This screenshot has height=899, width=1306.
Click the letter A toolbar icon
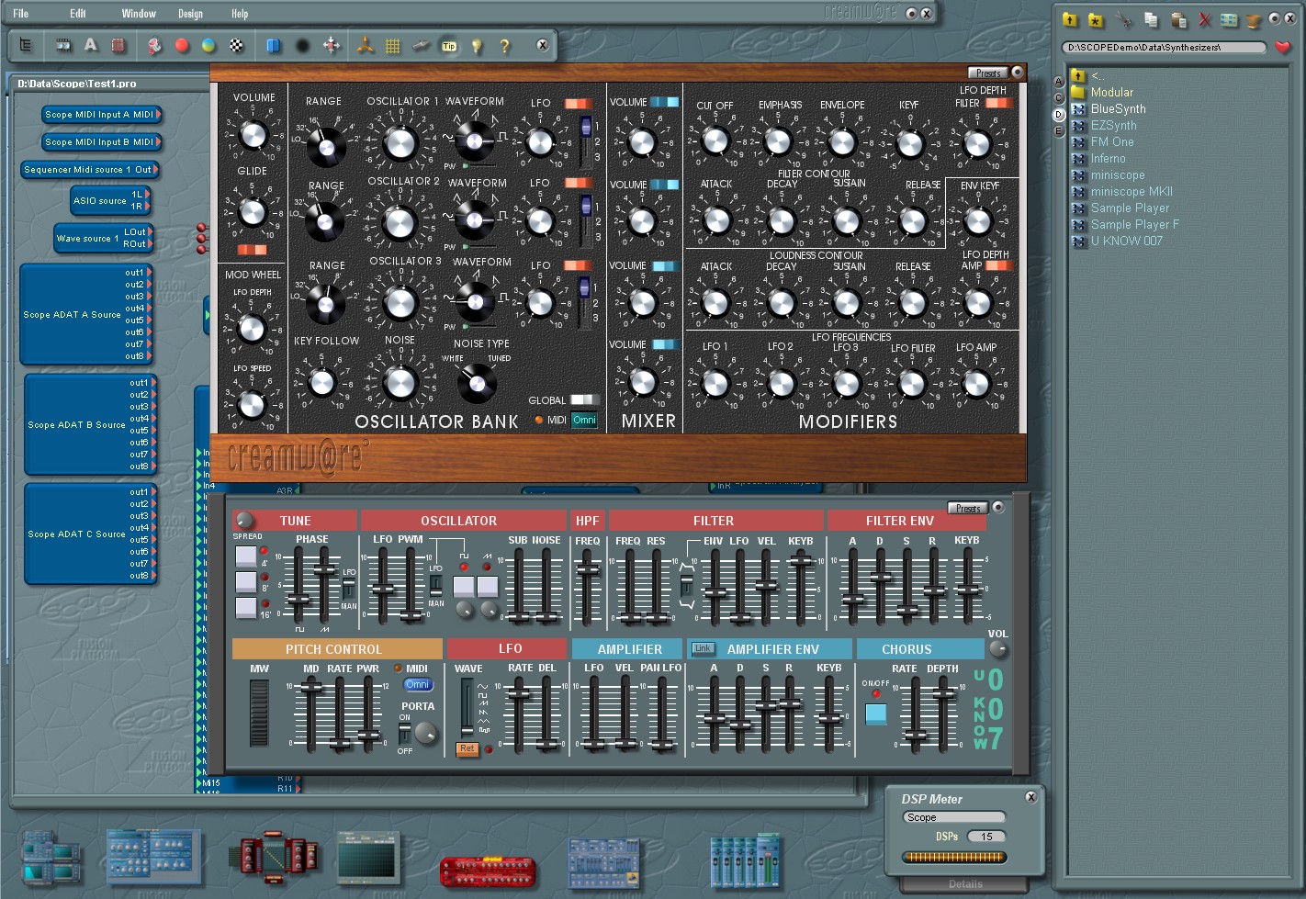coord(90,44)
